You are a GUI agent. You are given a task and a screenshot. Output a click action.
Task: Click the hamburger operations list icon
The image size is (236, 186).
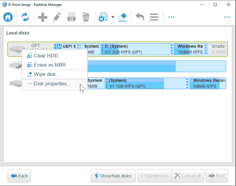(154, 17)
